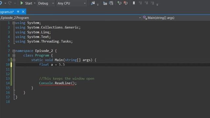Click the Find in Files toolbar icon
Screen dimensions: 210x118
[x=93, y=3]
